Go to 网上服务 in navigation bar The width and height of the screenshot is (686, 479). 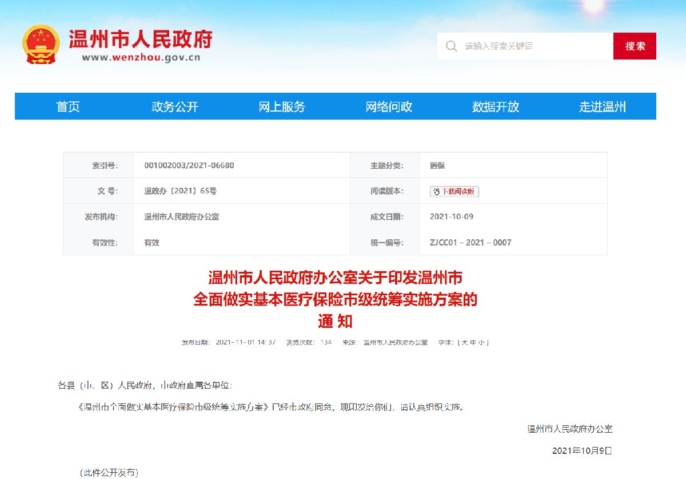point(282,106)
